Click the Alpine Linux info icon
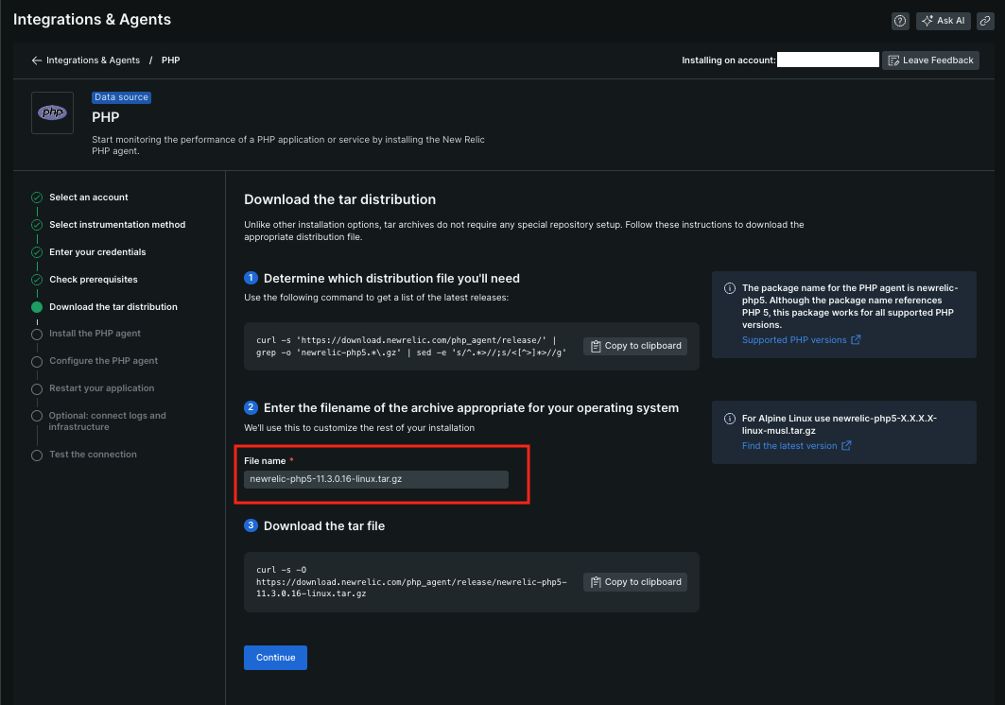1005x705 pixels. click(729, 419)
